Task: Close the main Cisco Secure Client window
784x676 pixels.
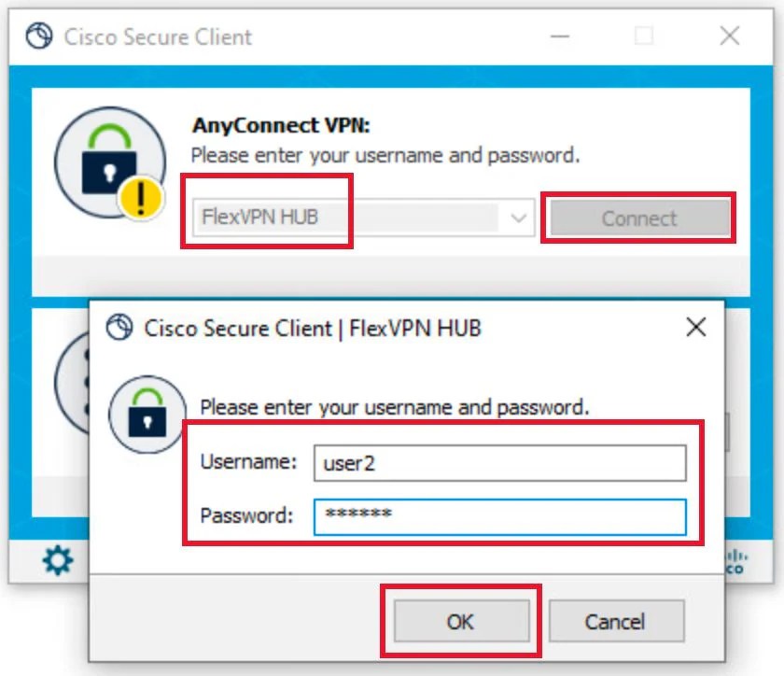Action: [731, 36]
